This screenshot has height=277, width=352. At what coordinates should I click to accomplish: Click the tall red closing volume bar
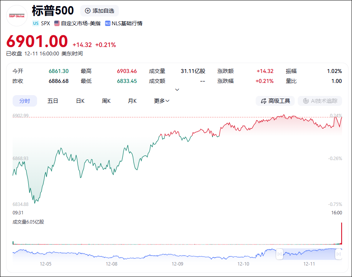pyautogui.click(x=341, y=233)
